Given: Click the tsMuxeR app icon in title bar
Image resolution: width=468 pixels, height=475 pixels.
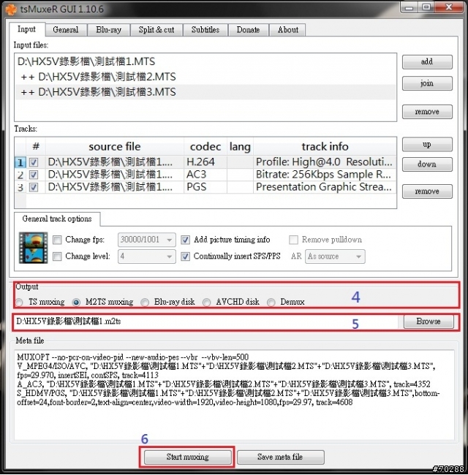Looking at the screenshot, I should [x=11, y=9].
